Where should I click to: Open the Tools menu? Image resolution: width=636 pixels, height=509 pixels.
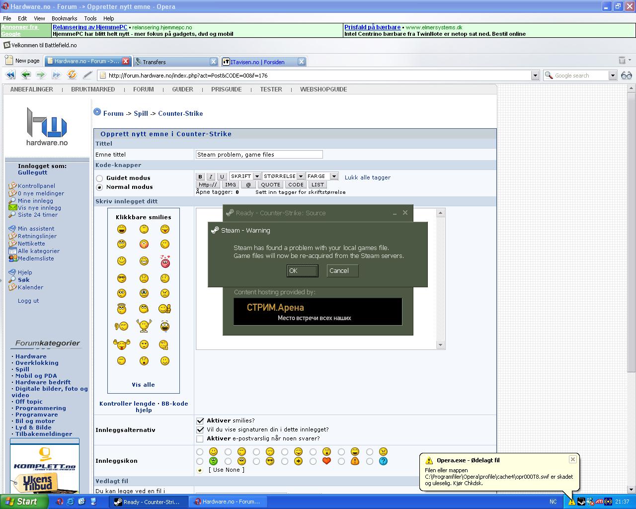[90, 18]
